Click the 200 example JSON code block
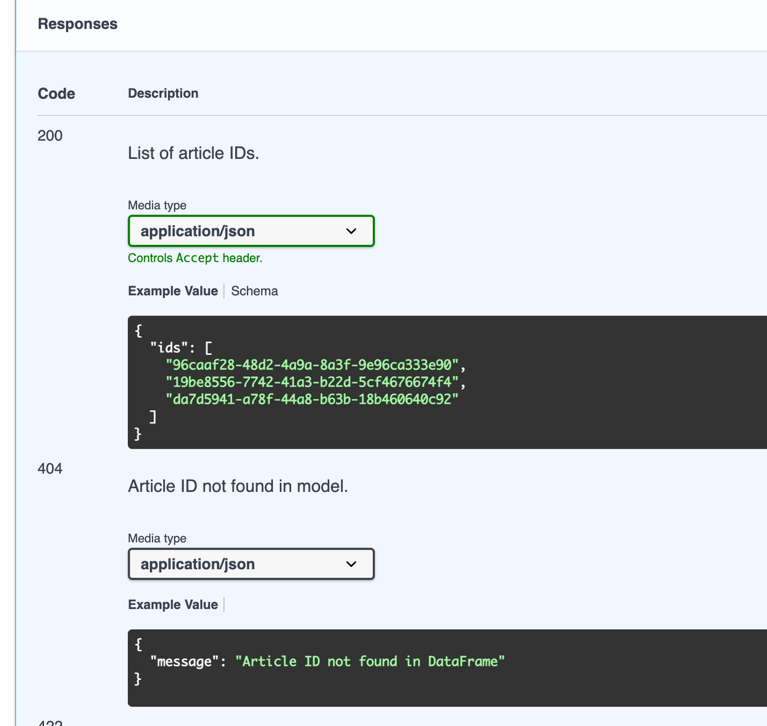Screen dimensions: 767x726 pyautogui.click(x=337, y=382)
